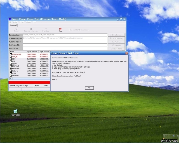Click the Scatter-loading browse button

[x=116, y=38]
